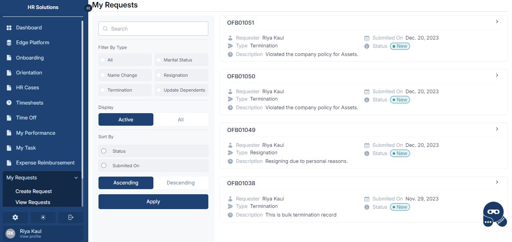Click the Time Off document icon
512x242 pixels.
(9, 118)
